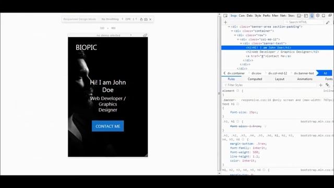Collapse the col-md-12 div node

238,40
